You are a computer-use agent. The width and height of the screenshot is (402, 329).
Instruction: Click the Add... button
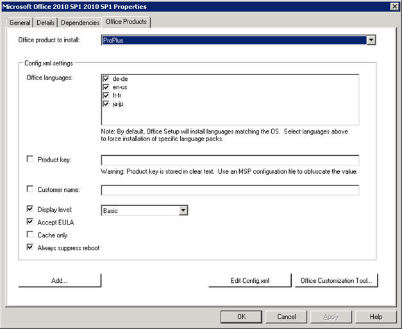point(60,280)
